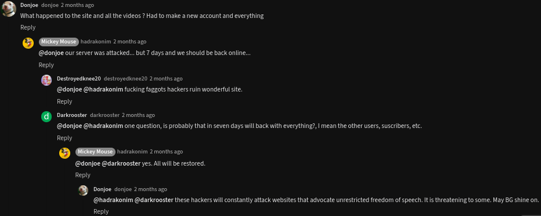541x216 pixels.
Task: Click the @donjoe mention in Mickey Mouse's first reply
Action: point(51,53)
